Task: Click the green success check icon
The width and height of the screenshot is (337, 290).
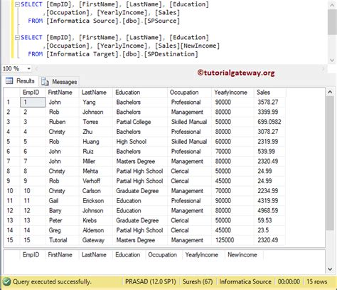Action: coord(6,281)
